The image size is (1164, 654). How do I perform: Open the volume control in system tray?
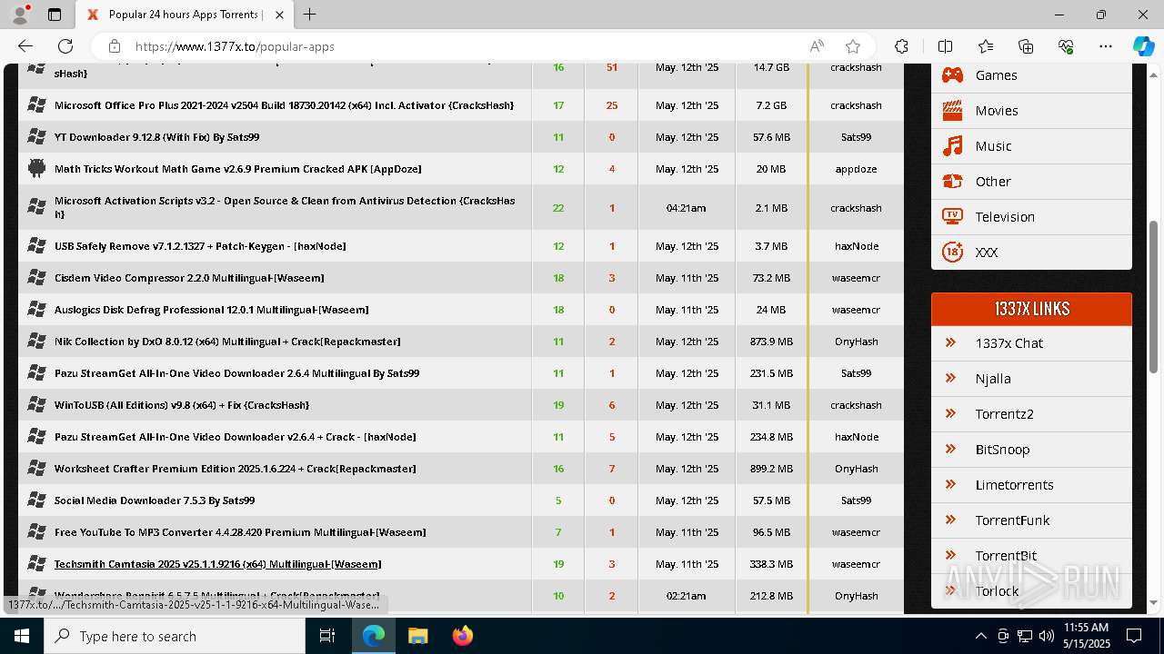1046,636
